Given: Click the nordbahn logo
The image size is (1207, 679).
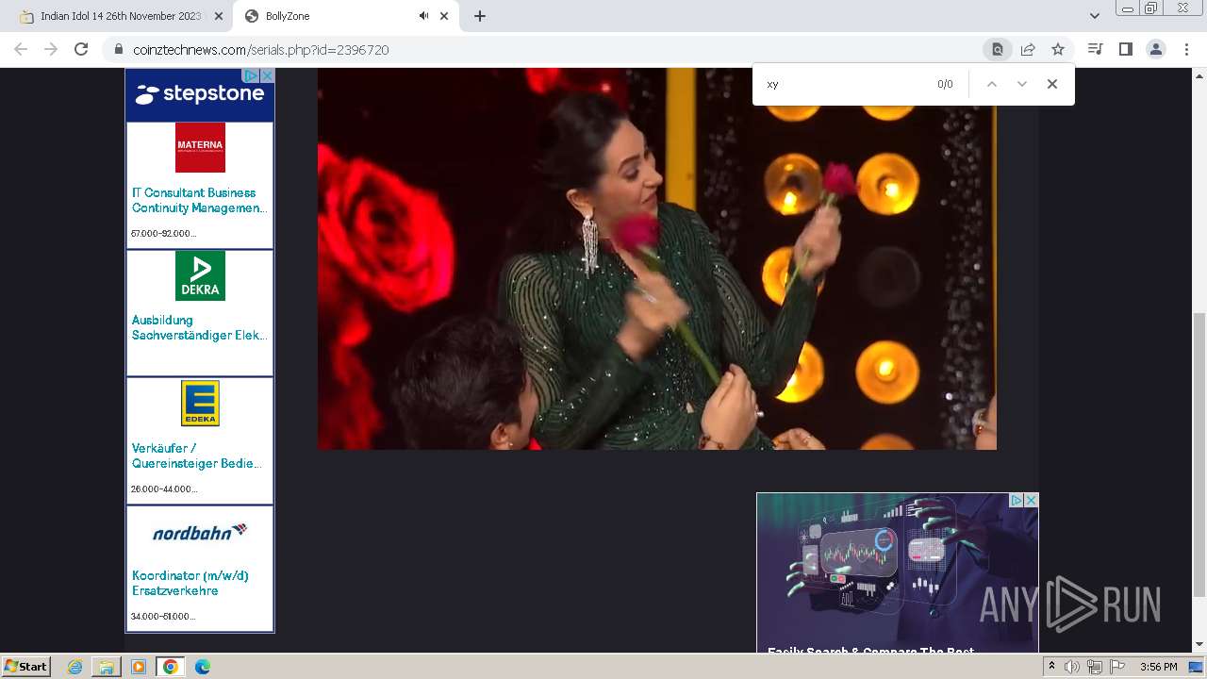Looking at the screenshot, I should (200, 532).
